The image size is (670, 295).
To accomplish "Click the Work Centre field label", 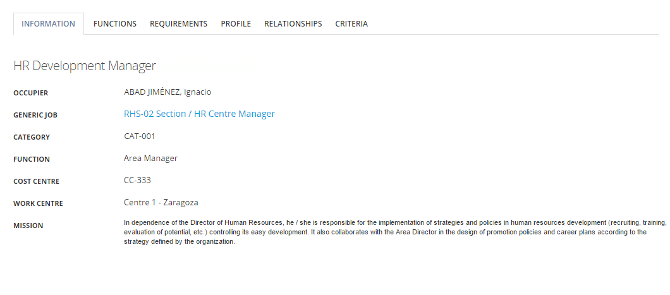I will click(38, 204).
